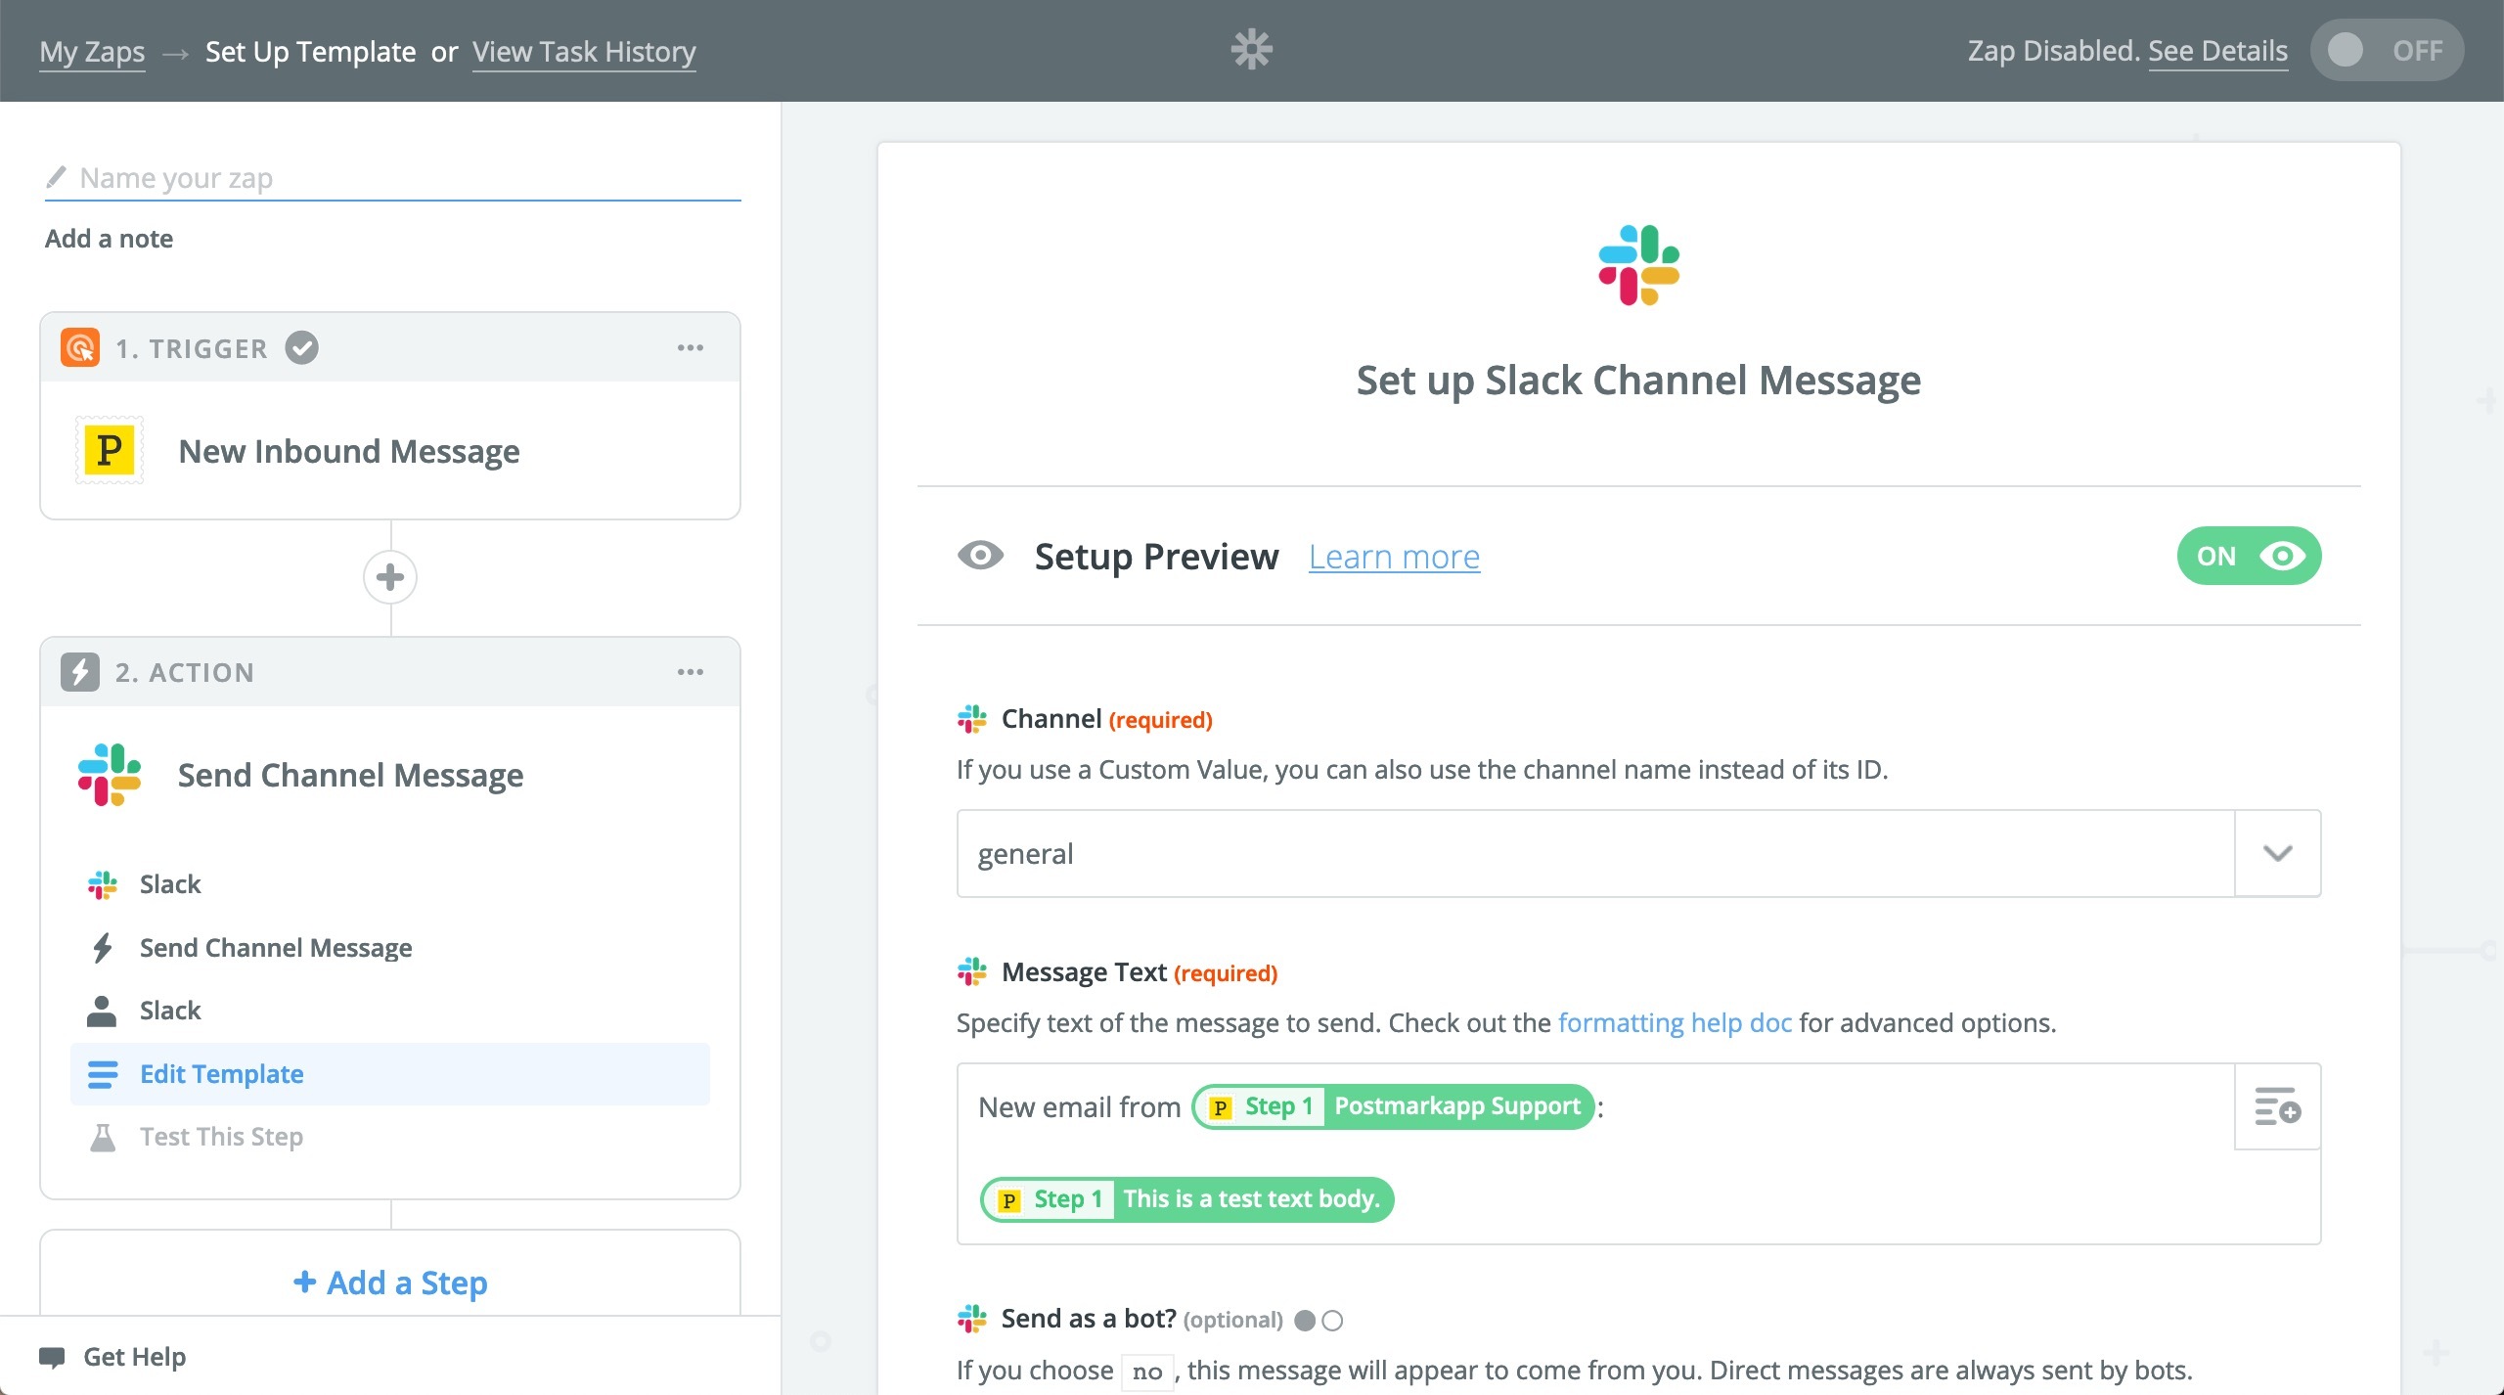Screen dimensions: 2504x1395
Task: Click the Slack logo above setup title
Action: click(1638, 265)
